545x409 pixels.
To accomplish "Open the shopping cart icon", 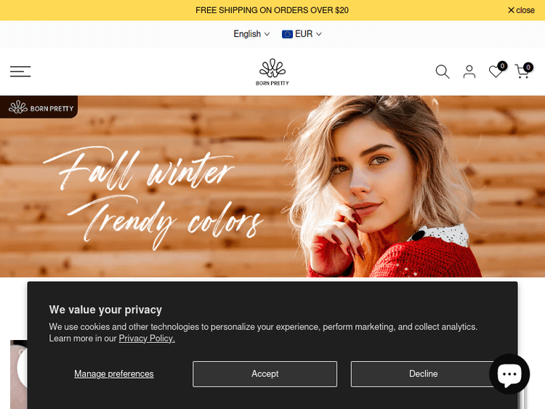I will click(522, 72).
